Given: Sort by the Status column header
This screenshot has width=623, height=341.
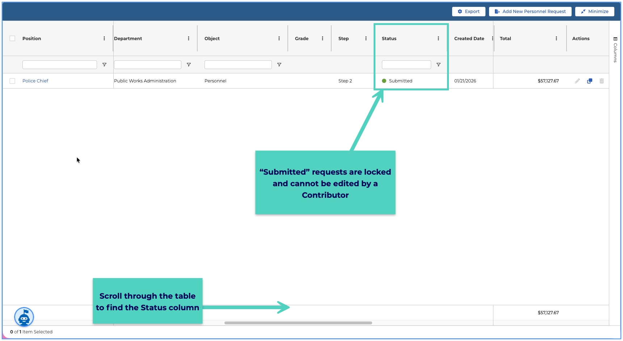Looking at the screenshot, I should pos(389,38).
